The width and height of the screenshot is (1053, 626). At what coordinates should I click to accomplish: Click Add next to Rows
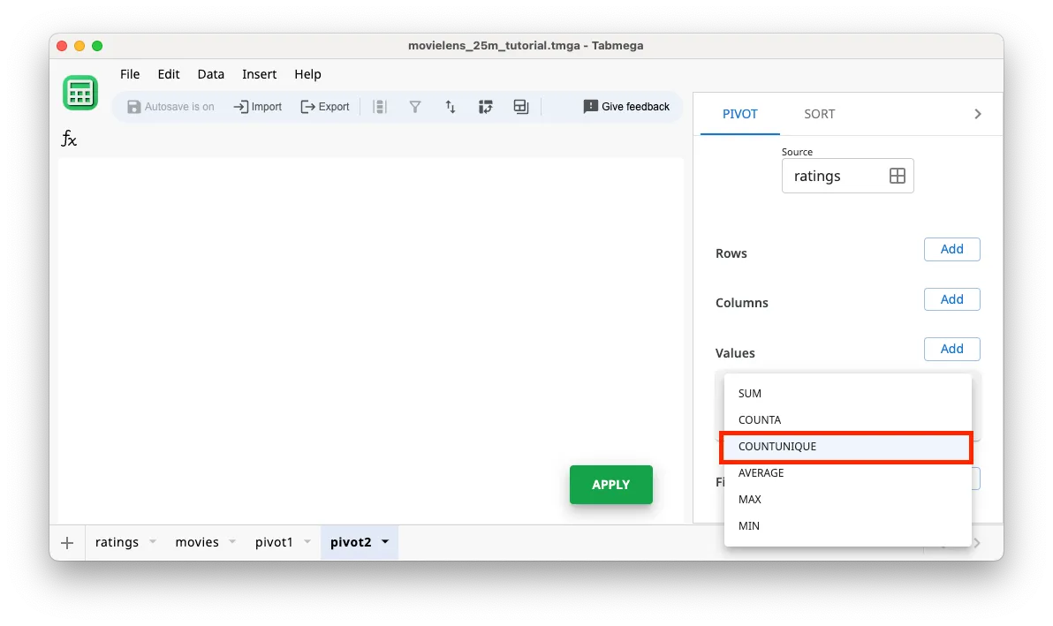951,249
